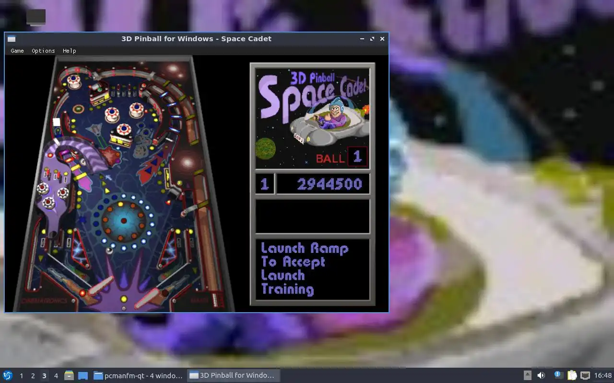Screen dimensions: 614x383
Task: Switch to virtual desktop 2
Action: coord(33,376)
